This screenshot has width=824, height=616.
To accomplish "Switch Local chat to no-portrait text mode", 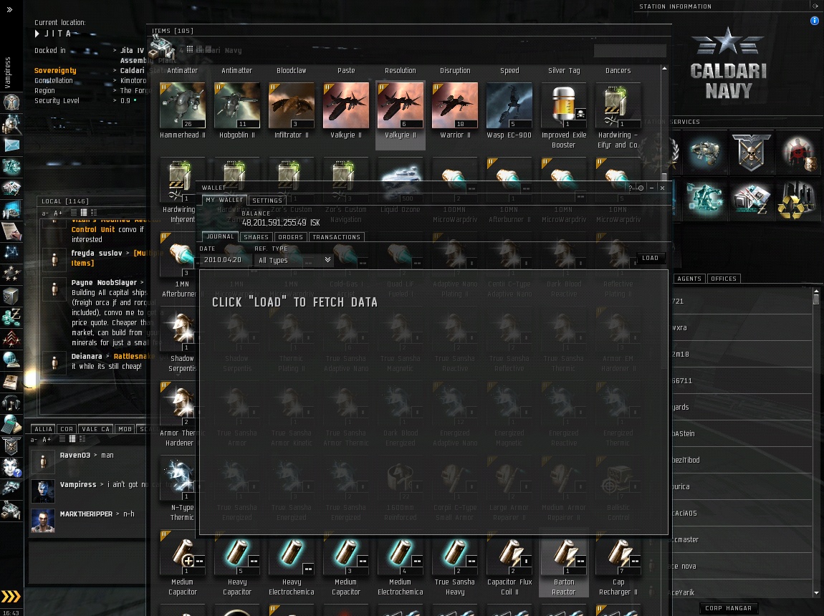I will 74,213.
